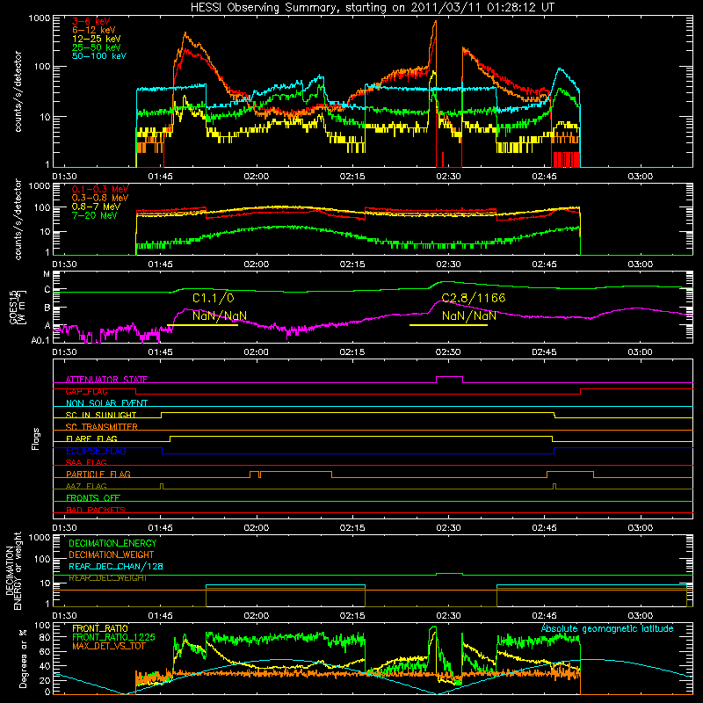Select the 12-25 keV legend label

click(97, 39)
